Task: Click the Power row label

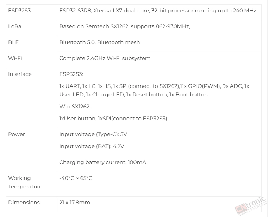Action: click(x=17, y=134)
